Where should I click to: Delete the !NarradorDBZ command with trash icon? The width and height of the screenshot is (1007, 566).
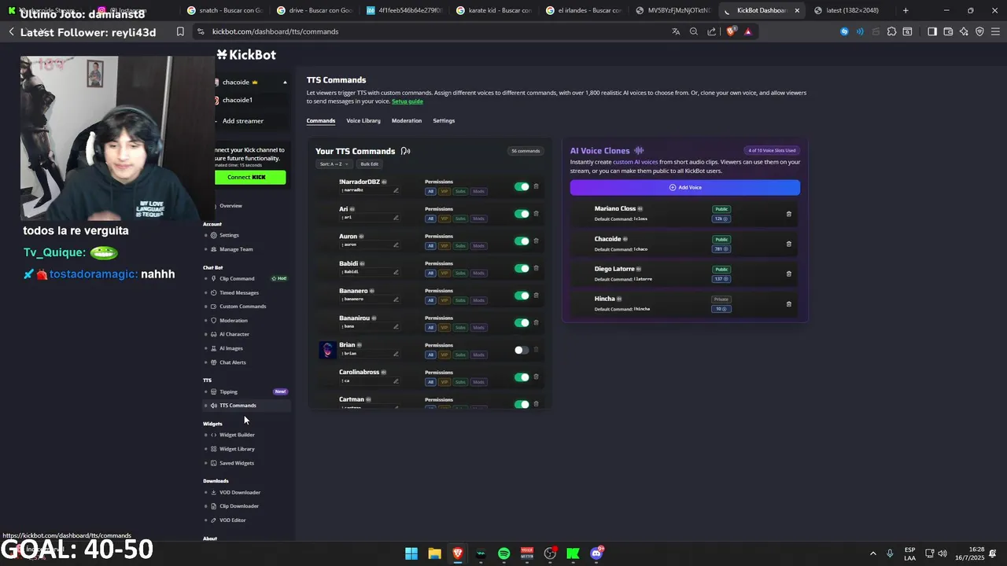(x=537, y=186)
